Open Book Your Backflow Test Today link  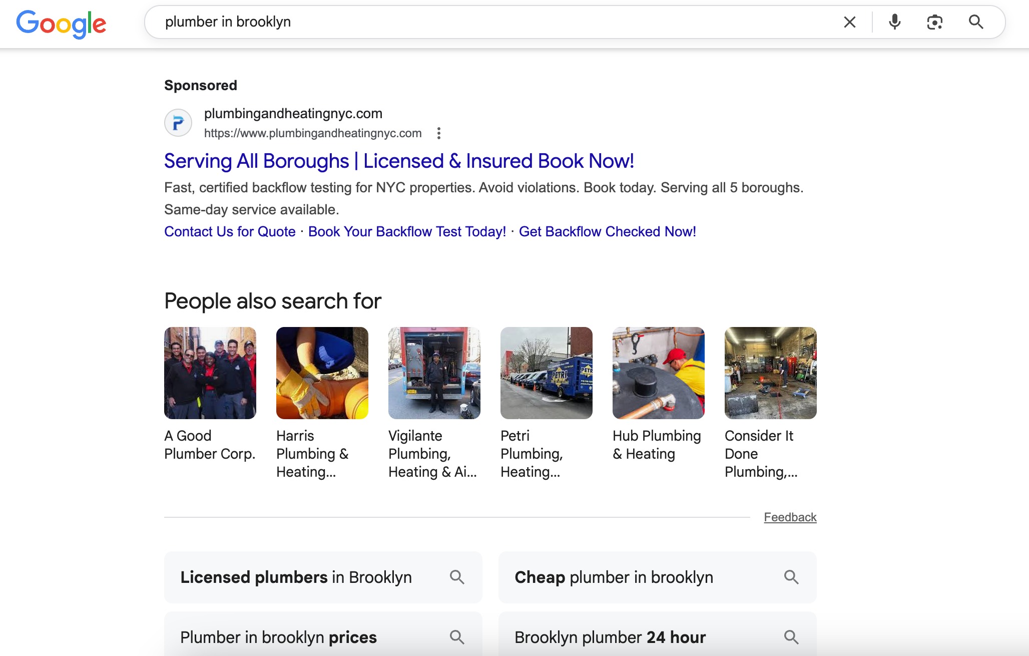coord(407,231)
